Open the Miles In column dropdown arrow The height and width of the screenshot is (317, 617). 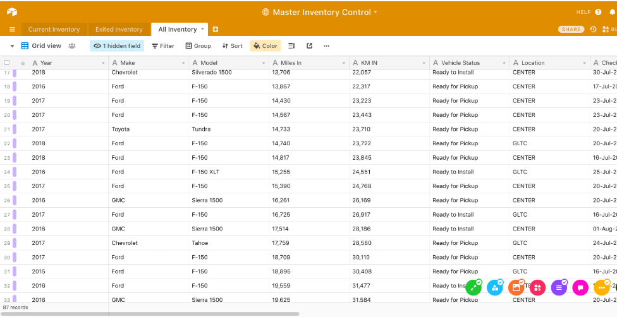[x=343, y=63]
